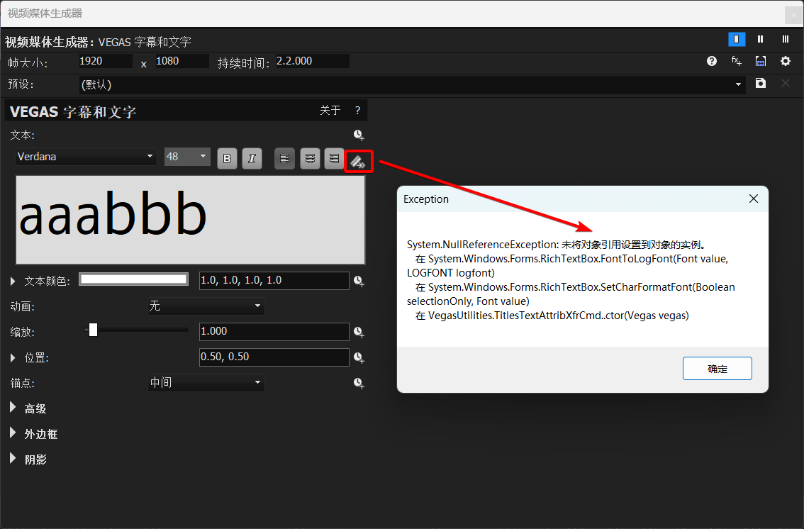Click 确定 in the Exception dialog
This screenshot has height=529, width=804.
(717, 369)
